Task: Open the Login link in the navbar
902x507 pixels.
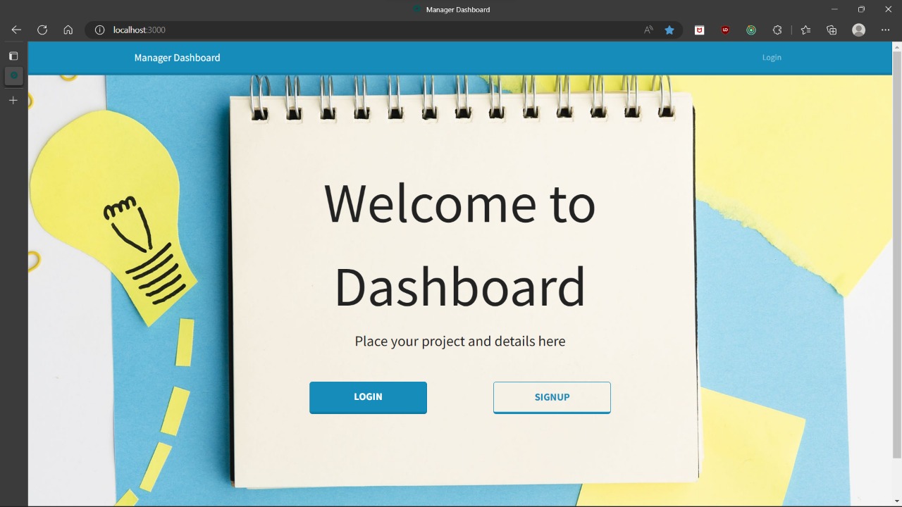Action: pyautogui.click(x=772, y=58)
